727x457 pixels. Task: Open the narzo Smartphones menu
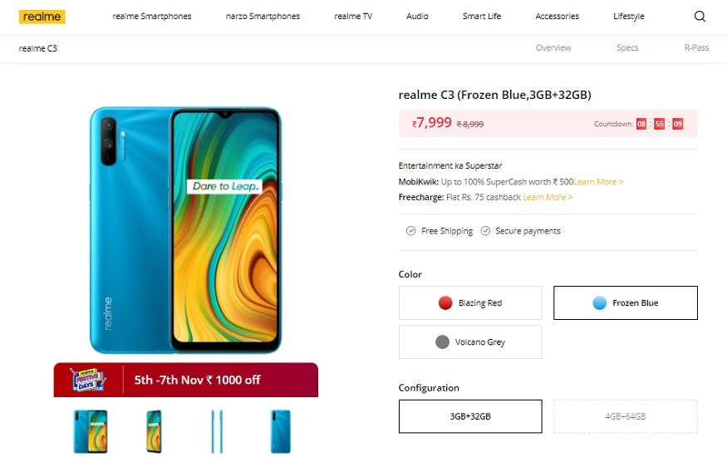(x=263, y=17)
